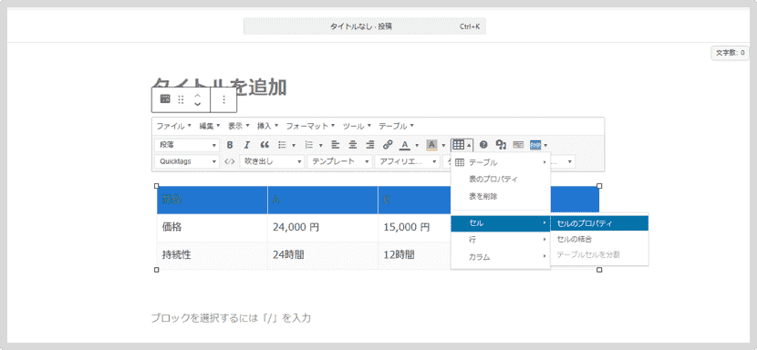Click the keyboard-style icon after find/replace
This screenshot has width=757, height=350.
[x=518, y=145]
